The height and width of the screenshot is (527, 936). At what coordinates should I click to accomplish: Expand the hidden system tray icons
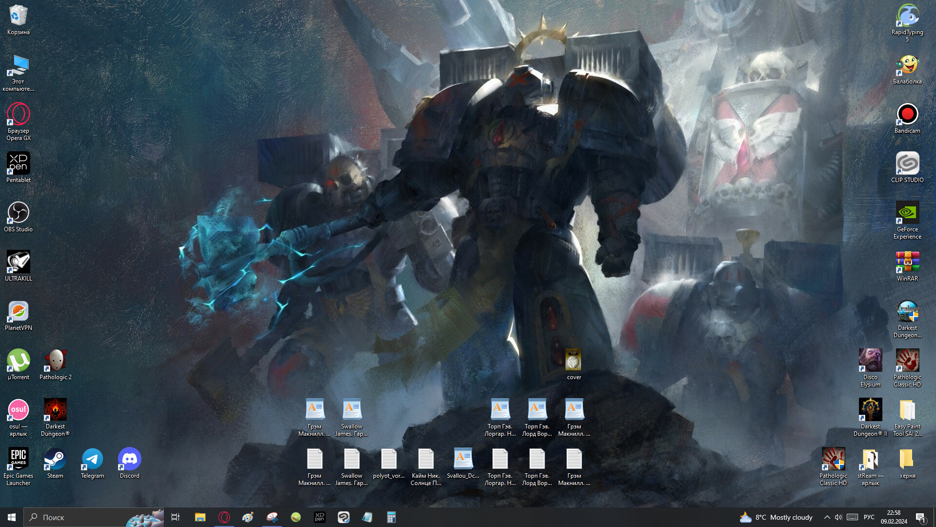point(827,517)
